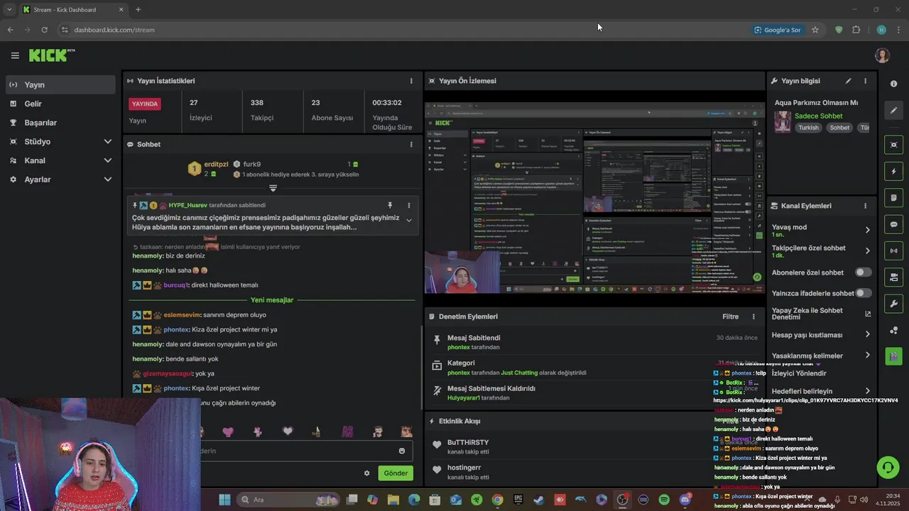909x511 pixels.
Task: Open Hesap yaşı kısıtlaması options arrow
Action: (x=867, y=334)
